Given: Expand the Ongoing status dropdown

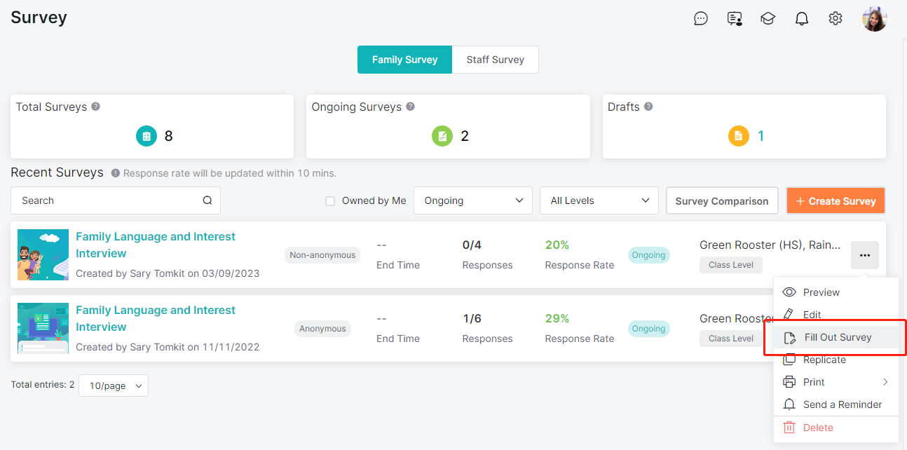Looking at the screenshot, I should [x=473, y=200].
